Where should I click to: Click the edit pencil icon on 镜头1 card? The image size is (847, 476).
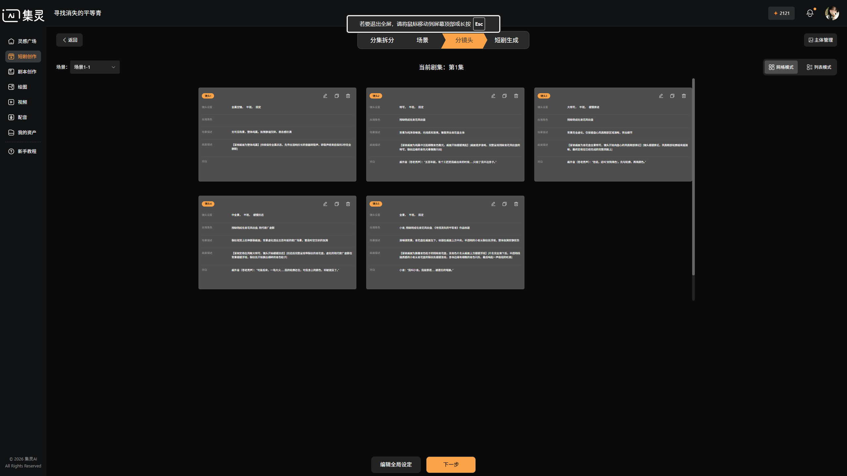click(325, 96)
